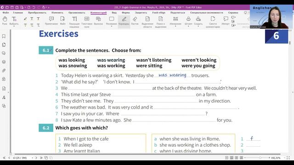Select single page view mode

226,158
